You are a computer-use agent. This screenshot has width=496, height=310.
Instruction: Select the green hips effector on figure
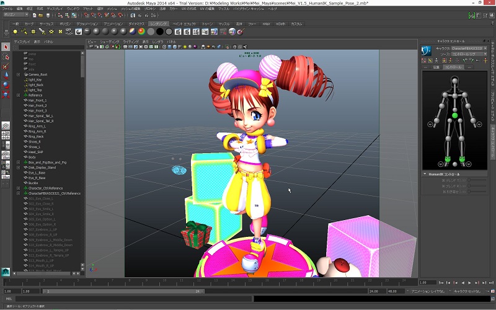tap(454, 116)
